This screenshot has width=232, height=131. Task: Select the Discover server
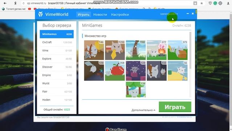[x=57, y=67]
